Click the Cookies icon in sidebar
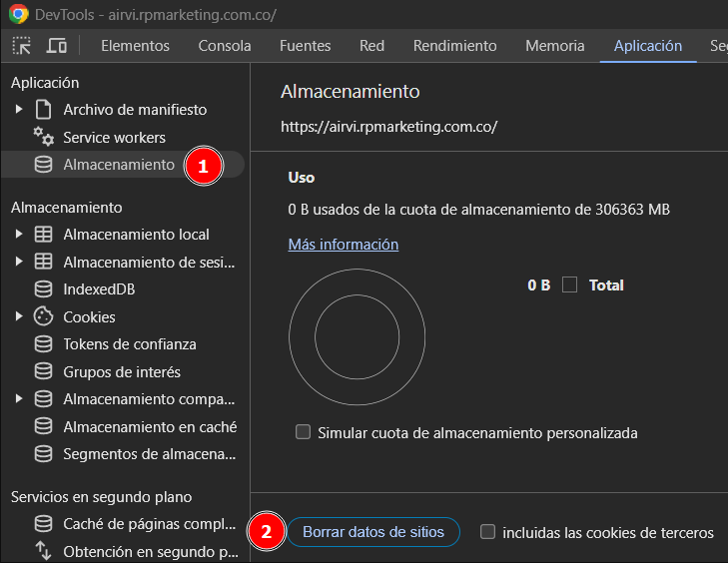The image size is (728, 563). click(43, 316)
